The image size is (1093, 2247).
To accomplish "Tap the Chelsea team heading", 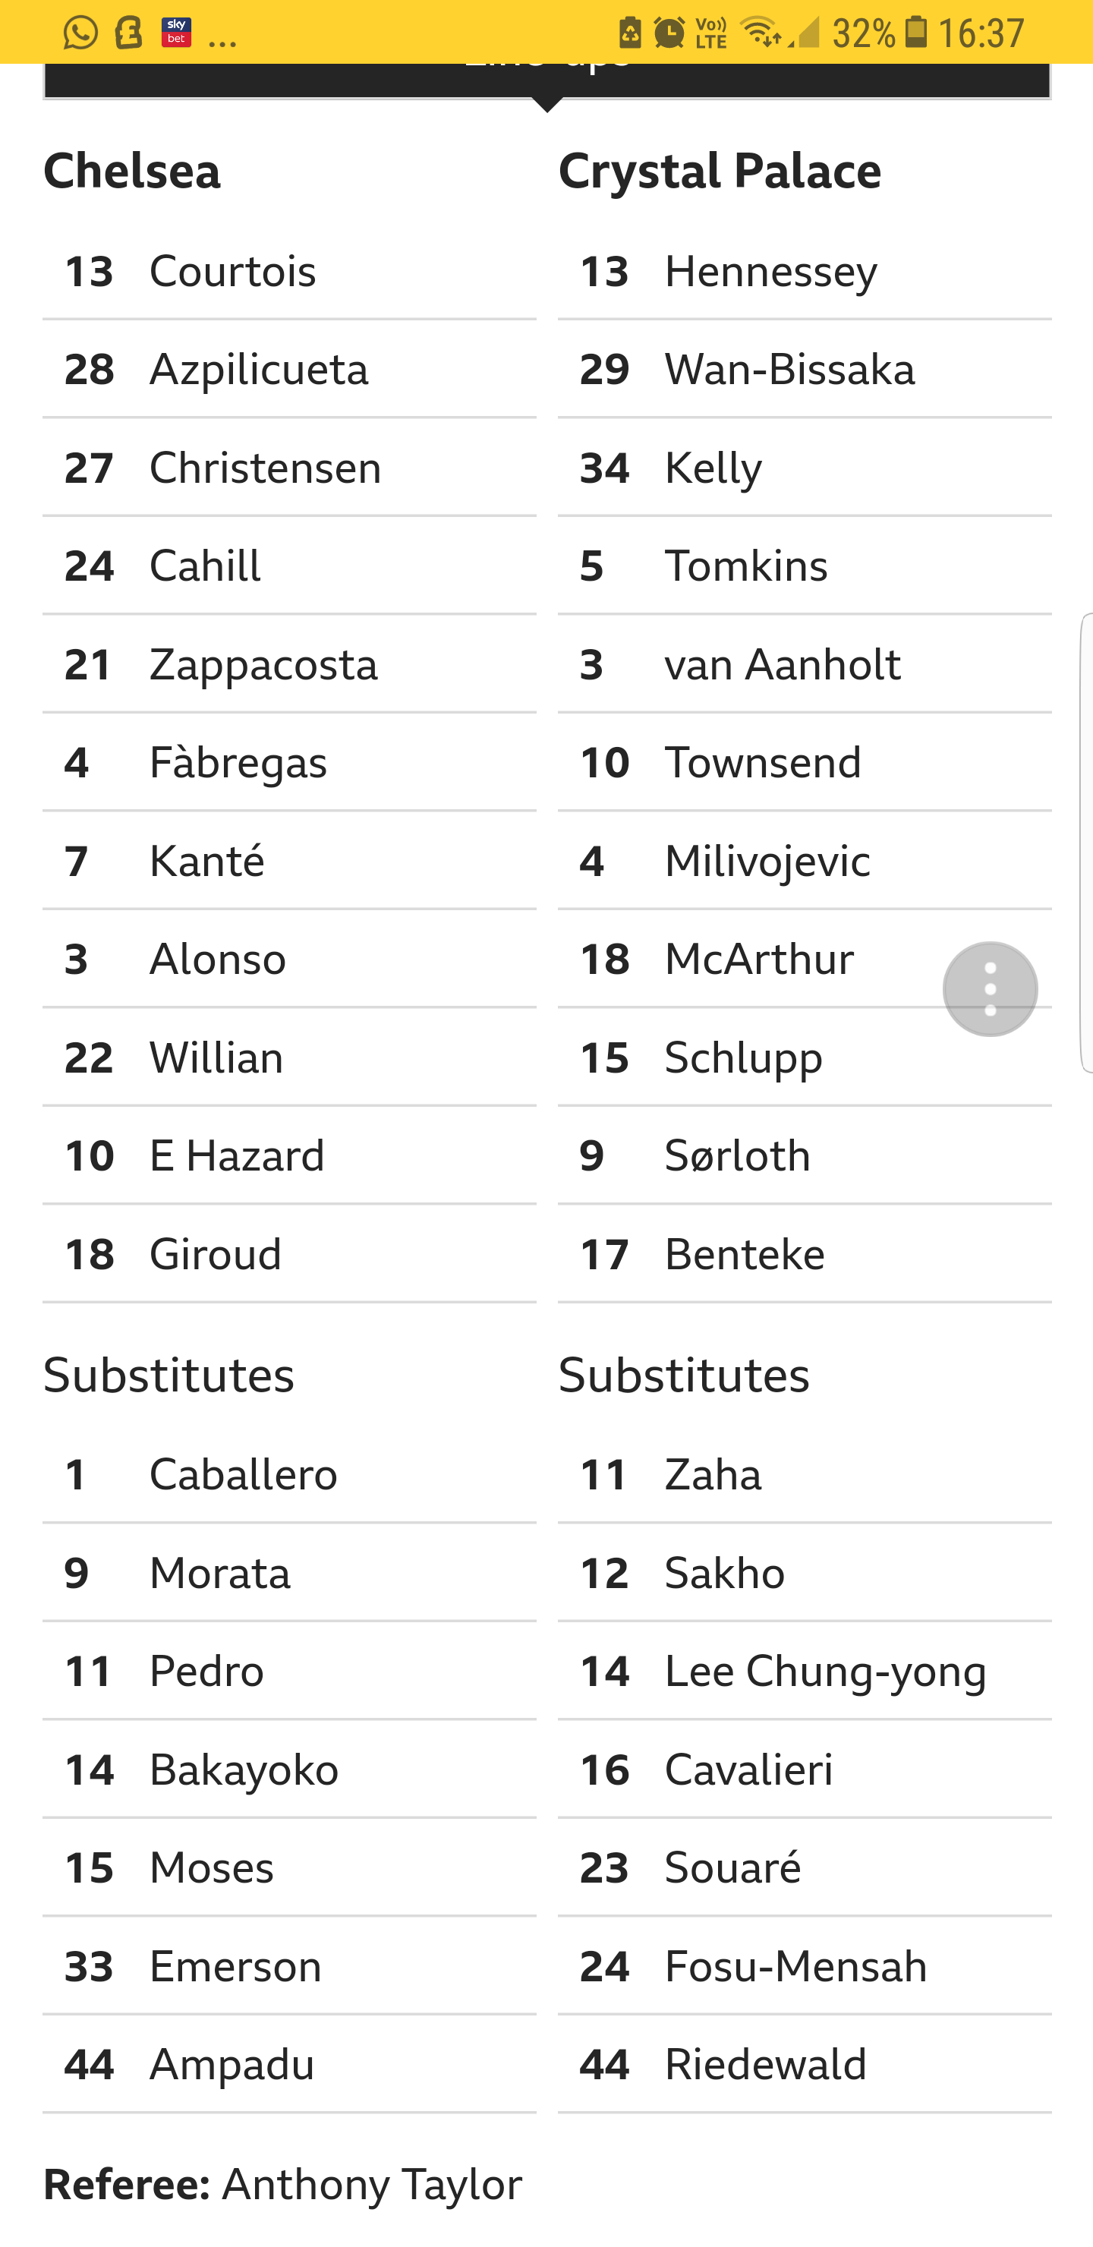I will 133,171.
